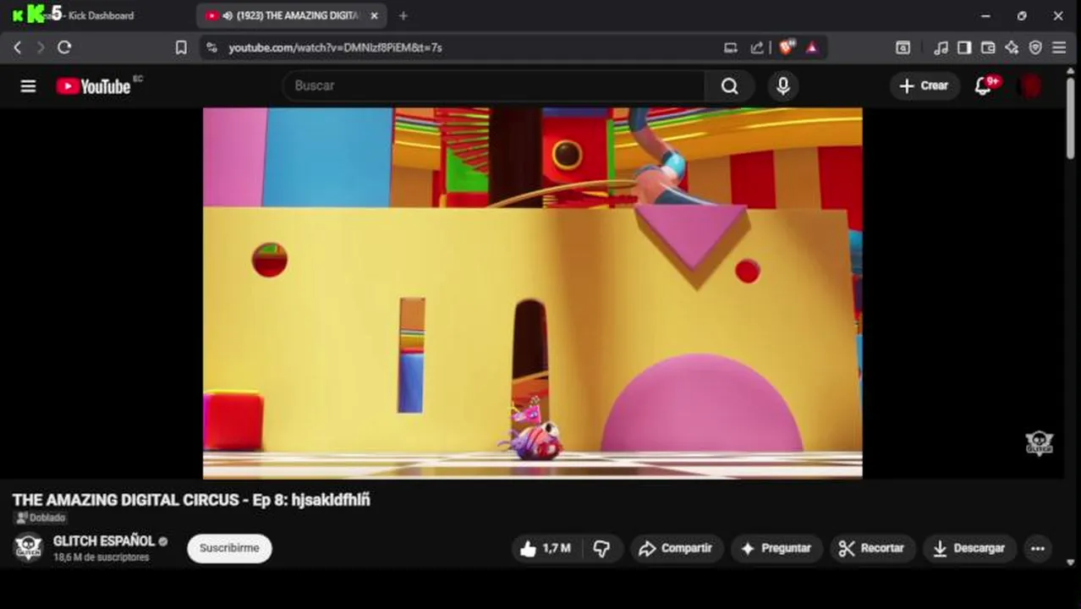The height and width of the screenshot is (609, 1081).
Task: Focus the Buscar search field
Action: 494,85
